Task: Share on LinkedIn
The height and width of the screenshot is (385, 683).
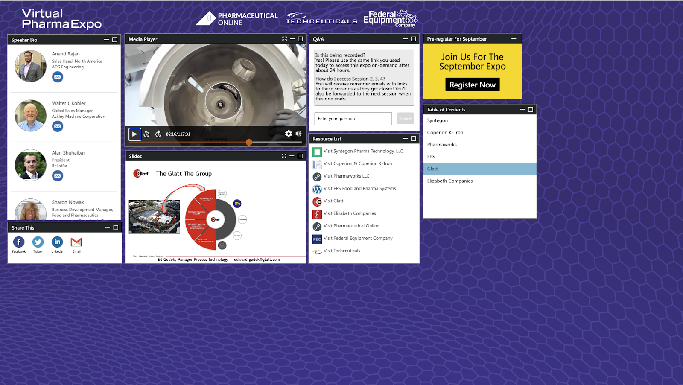Action: pyautogui.click(x=57, y=242)
